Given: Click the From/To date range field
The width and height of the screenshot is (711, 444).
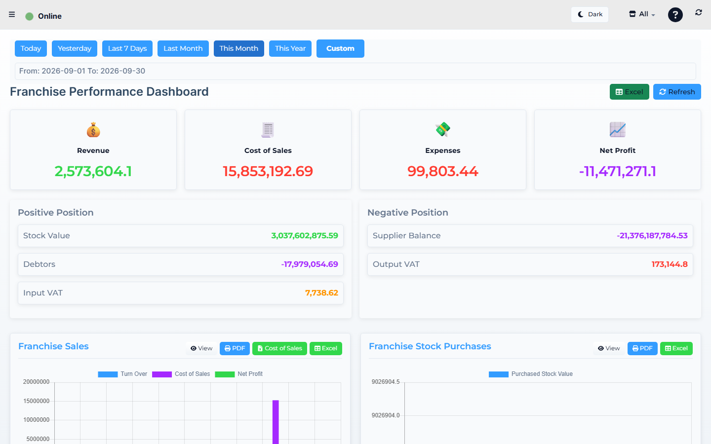Looking at the screenshot, I should (355, 71).
